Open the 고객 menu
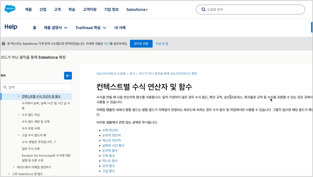The height and width of the screenshot is (177, 313). [57, 9]
